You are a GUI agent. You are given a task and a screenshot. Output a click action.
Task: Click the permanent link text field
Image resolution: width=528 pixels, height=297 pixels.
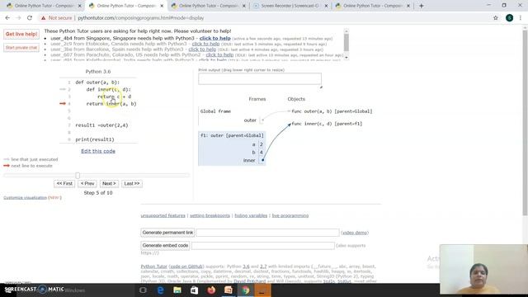[x=267, y=233]
